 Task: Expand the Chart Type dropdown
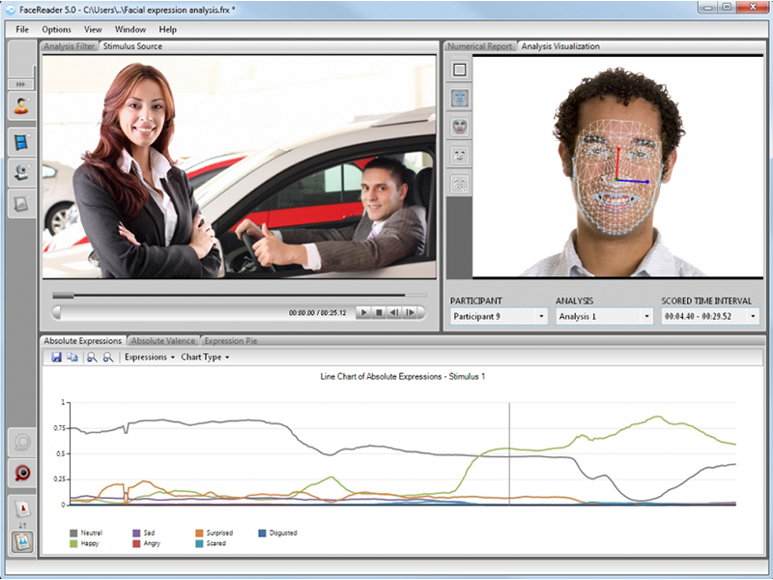pyautogui.click(x=205, y=358)
